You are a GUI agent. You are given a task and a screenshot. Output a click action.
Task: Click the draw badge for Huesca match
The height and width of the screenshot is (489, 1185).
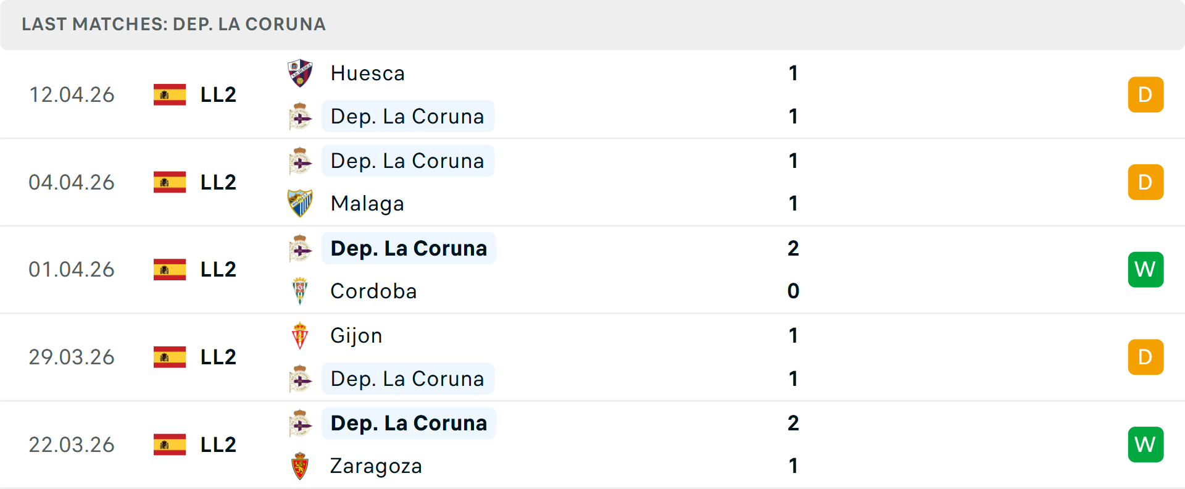pyautogui.click(x=1145, y=94)
